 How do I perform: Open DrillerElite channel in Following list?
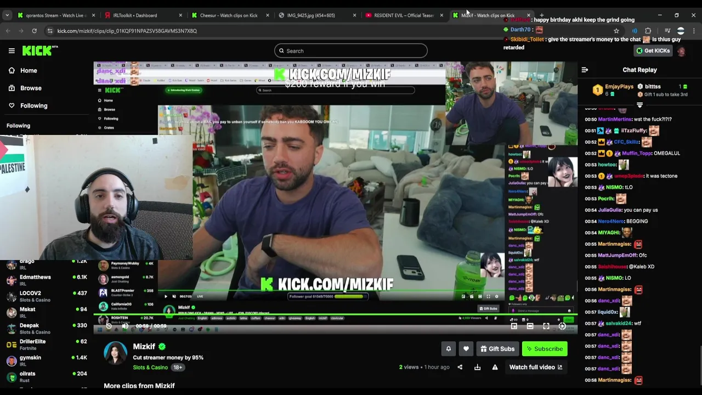click(47, 344)
